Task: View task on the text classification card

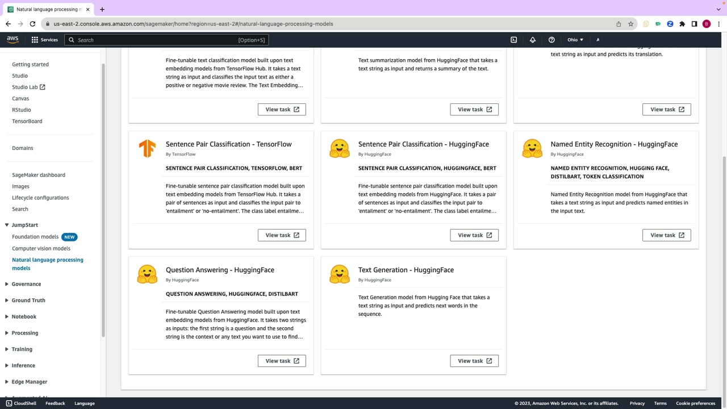Action: (x=282, y=110)
